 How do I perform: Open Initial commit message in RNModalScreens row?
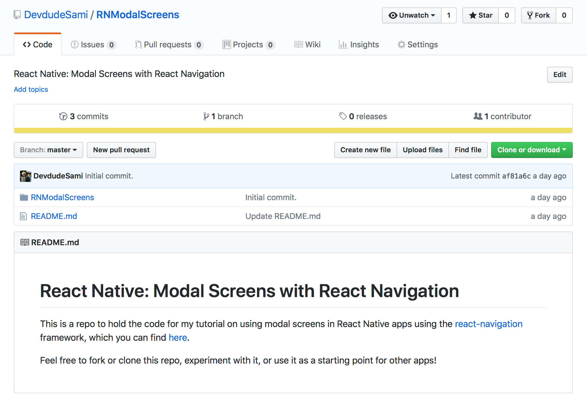pyautogui.click(x=271, y=197)
